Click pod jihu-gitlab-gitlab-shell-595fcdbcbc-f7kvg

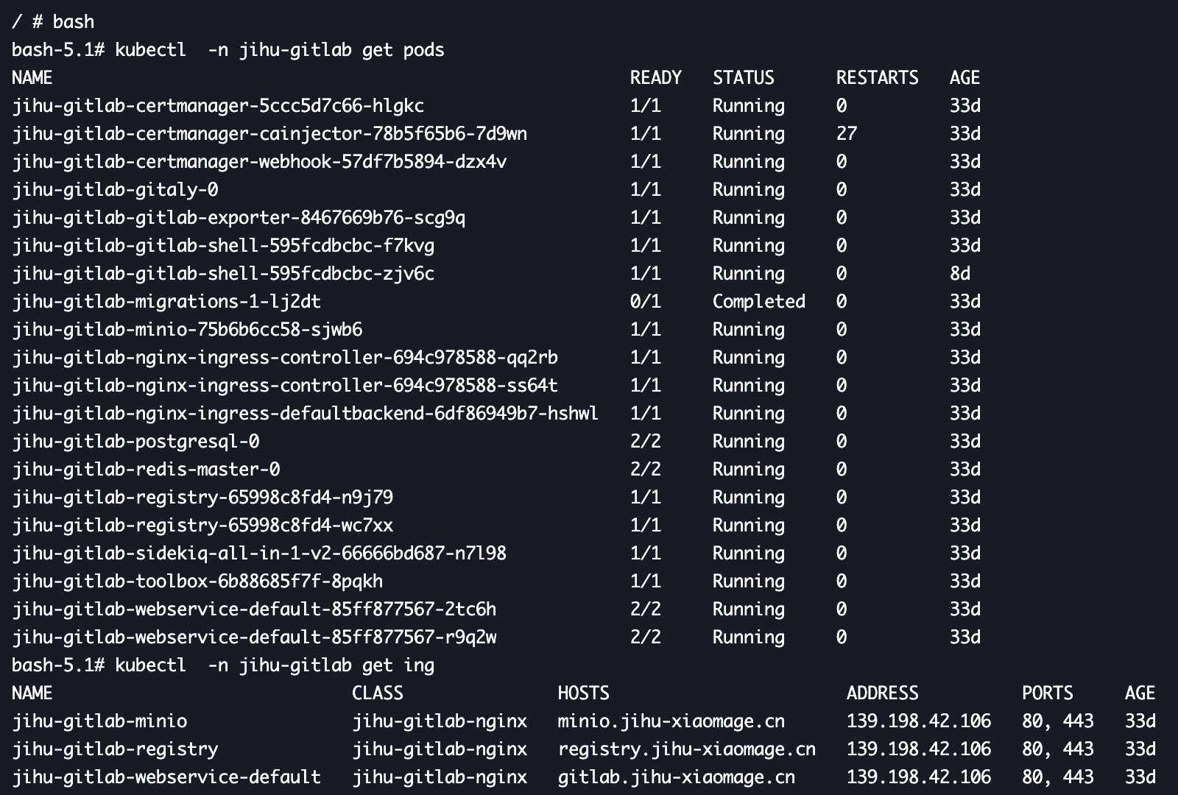click(x=223, y=246)
